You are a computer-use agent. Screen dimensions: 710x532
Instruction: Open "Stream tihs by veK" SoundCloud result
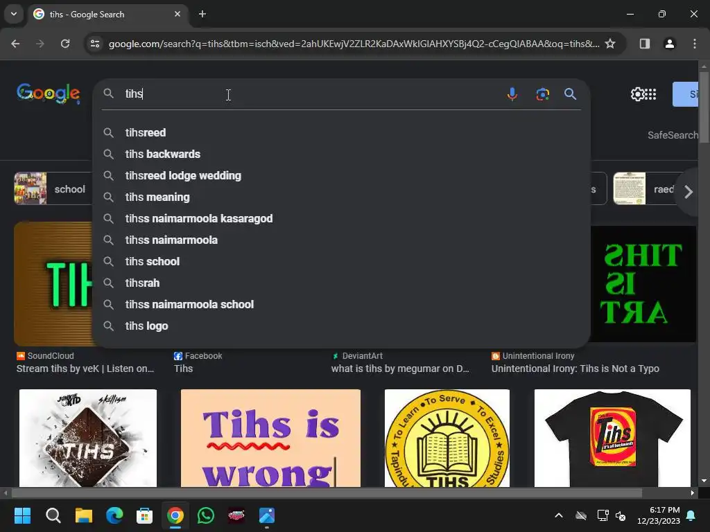click(85, 369)
